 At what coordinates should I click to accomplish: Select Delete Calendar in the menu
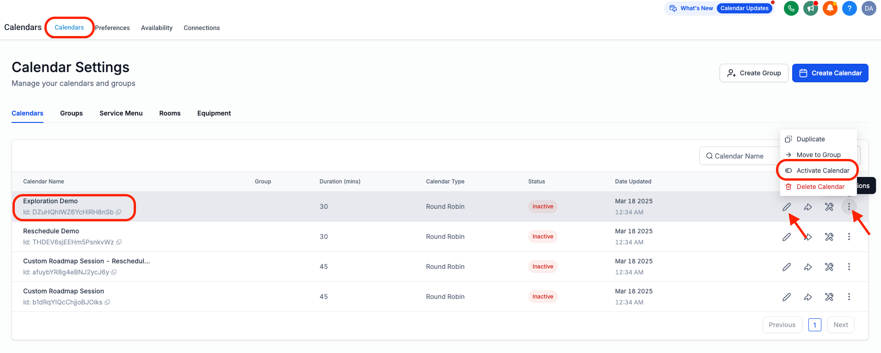tap(820, 187)
